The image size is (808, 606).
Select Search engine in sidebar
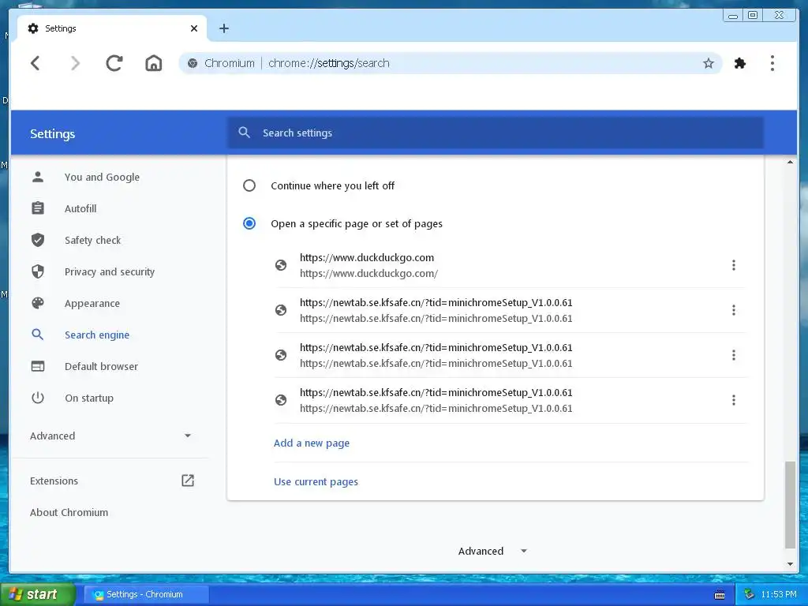coord(97,335)
